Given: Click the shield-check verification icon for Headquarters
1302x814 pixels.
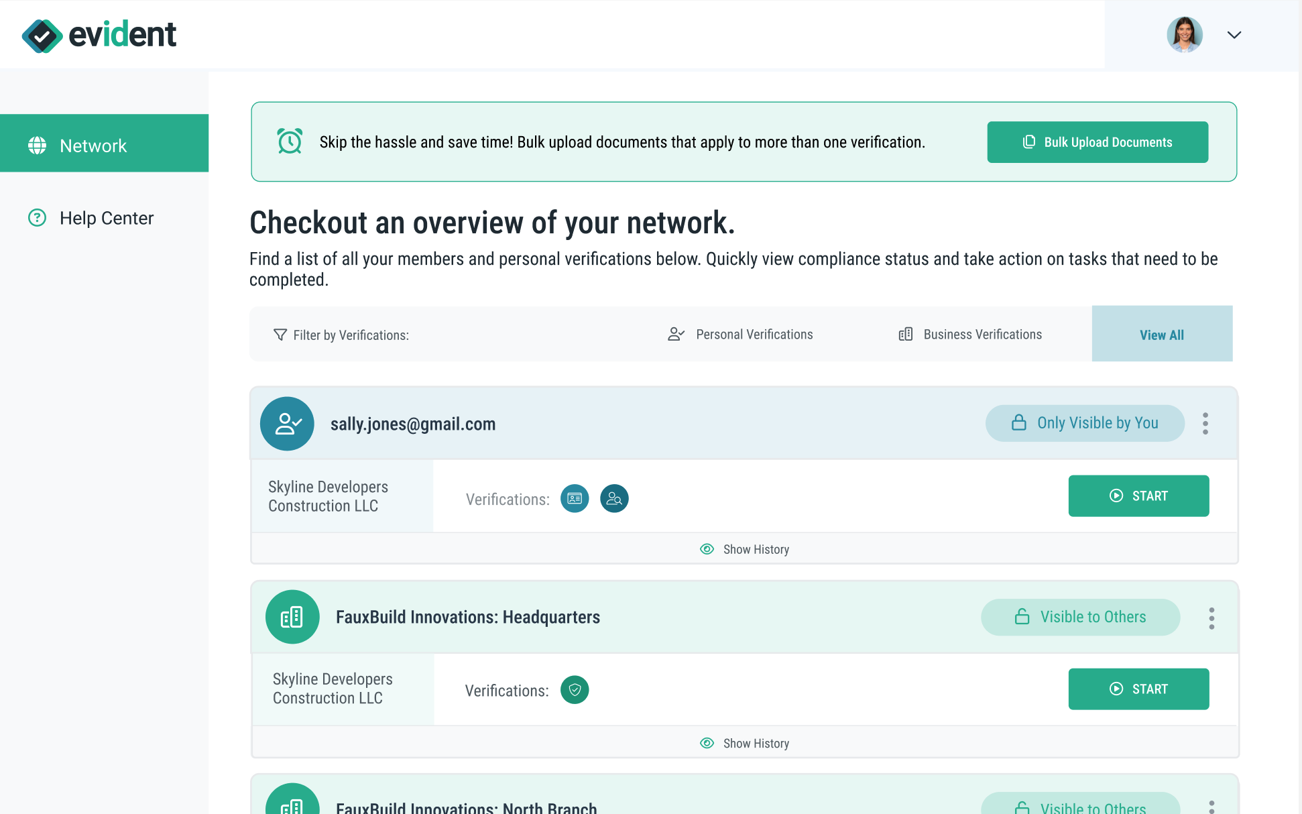Looking at the screenshot, I should coord(574,689).
